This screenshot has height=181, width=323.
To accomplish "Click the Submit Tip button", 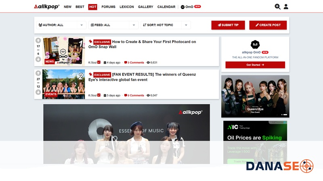I will pyautogui.click(x=228, y=25).
